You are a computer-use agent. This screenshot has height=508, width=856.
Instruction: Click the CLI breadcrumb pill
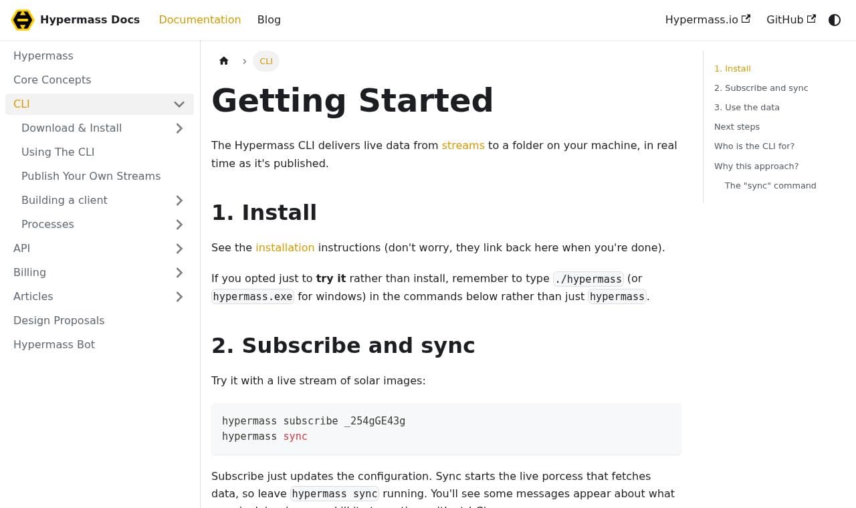(266, 61)
